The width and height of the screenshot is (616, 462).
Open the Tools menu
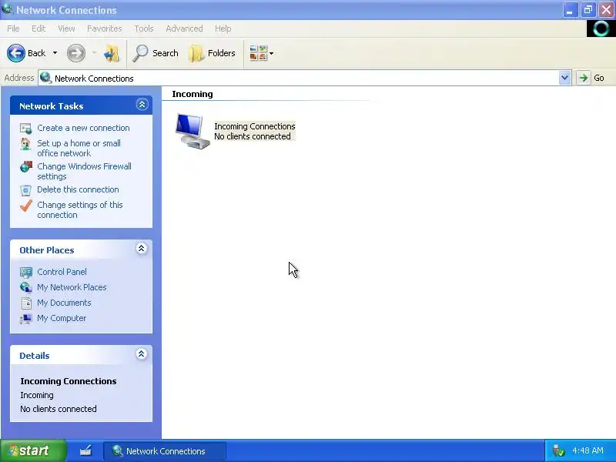click(144, 28)
